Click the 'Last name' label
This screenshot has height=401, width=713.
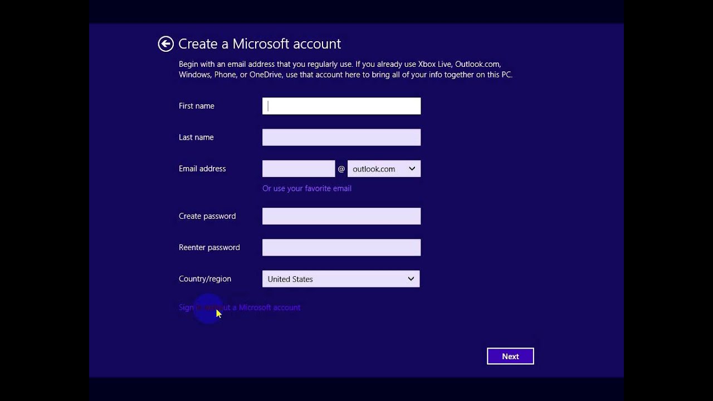coord(196,137)
